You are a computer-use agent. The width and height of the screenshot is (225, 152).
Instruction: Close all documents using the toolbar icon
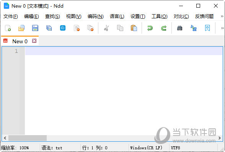point(90,28)
